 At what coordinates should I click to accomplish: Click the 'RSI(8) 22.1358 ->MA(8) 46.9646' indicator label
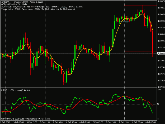click(x=16, y=90)
